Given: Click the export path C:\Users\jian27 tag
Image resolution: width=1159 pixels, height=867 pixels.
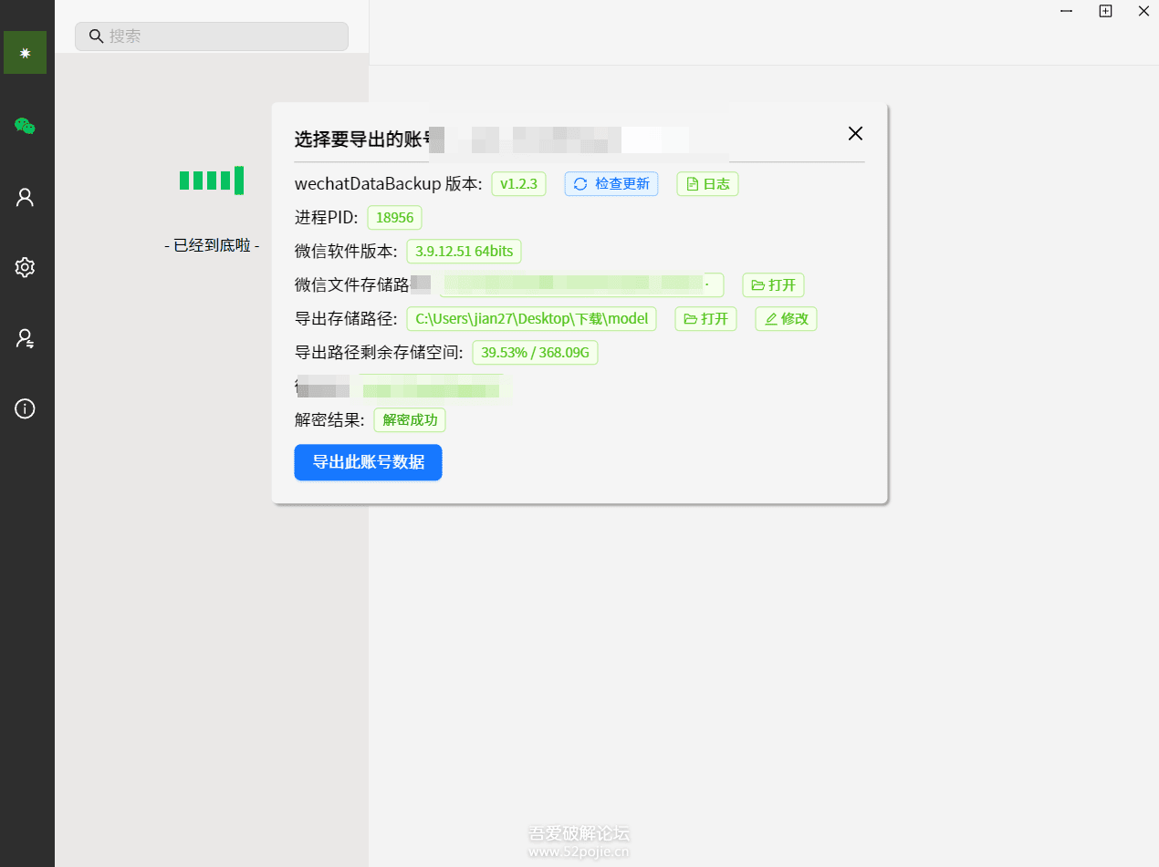Looking at the screenshot, I should pos(531,319).
